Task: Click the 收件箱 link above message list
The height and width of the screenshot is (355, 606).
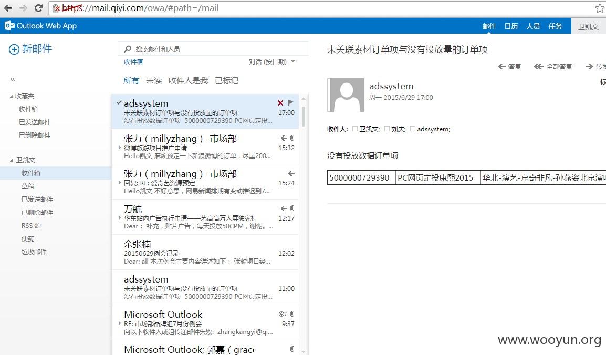Action: 133,62
